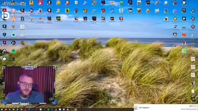Open the Adobe Acrobat PDF desktop icon
This screenshot has height=111, width=198.
coord(4,10)
